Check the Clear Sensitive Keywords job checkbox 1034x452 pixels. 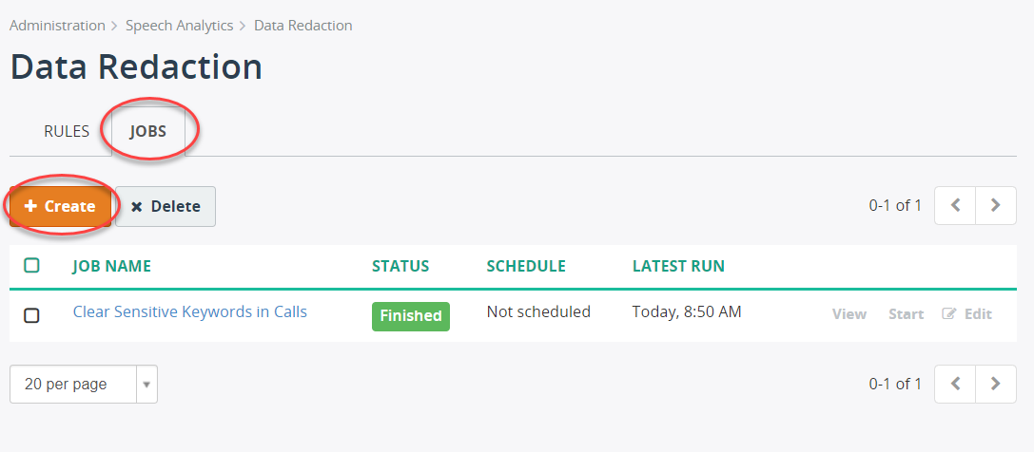(31, 315)
